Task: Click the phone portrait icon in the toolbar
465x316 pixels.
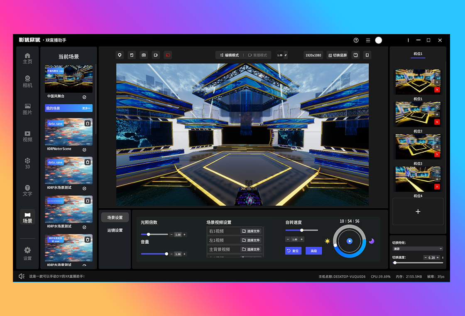Action: pos(367,55)
